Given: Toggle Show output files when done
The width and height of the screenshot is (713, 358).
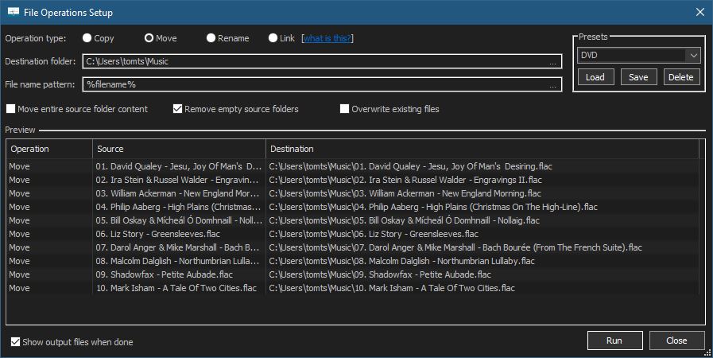Looking at the screenshot, I should (16, 342).
